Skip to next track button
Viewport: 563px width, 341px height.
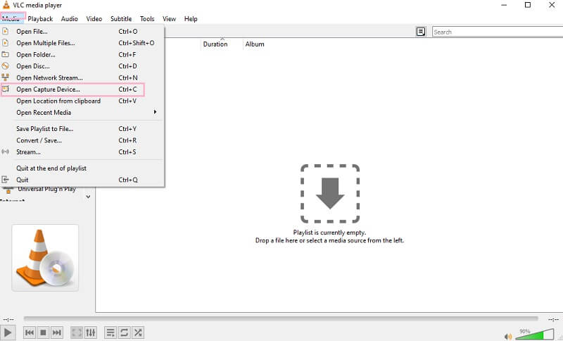pyautogui.click(x=57, y=333)
